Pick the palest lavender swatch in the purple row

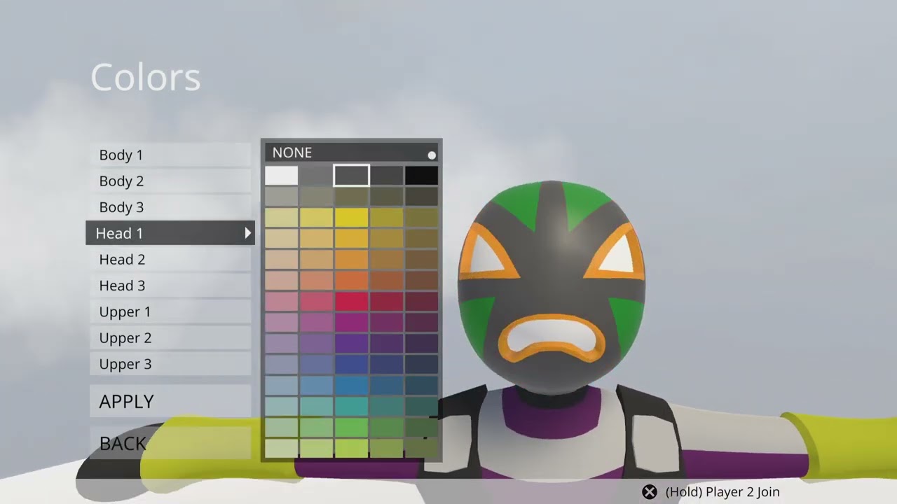[x=282, y=344]
